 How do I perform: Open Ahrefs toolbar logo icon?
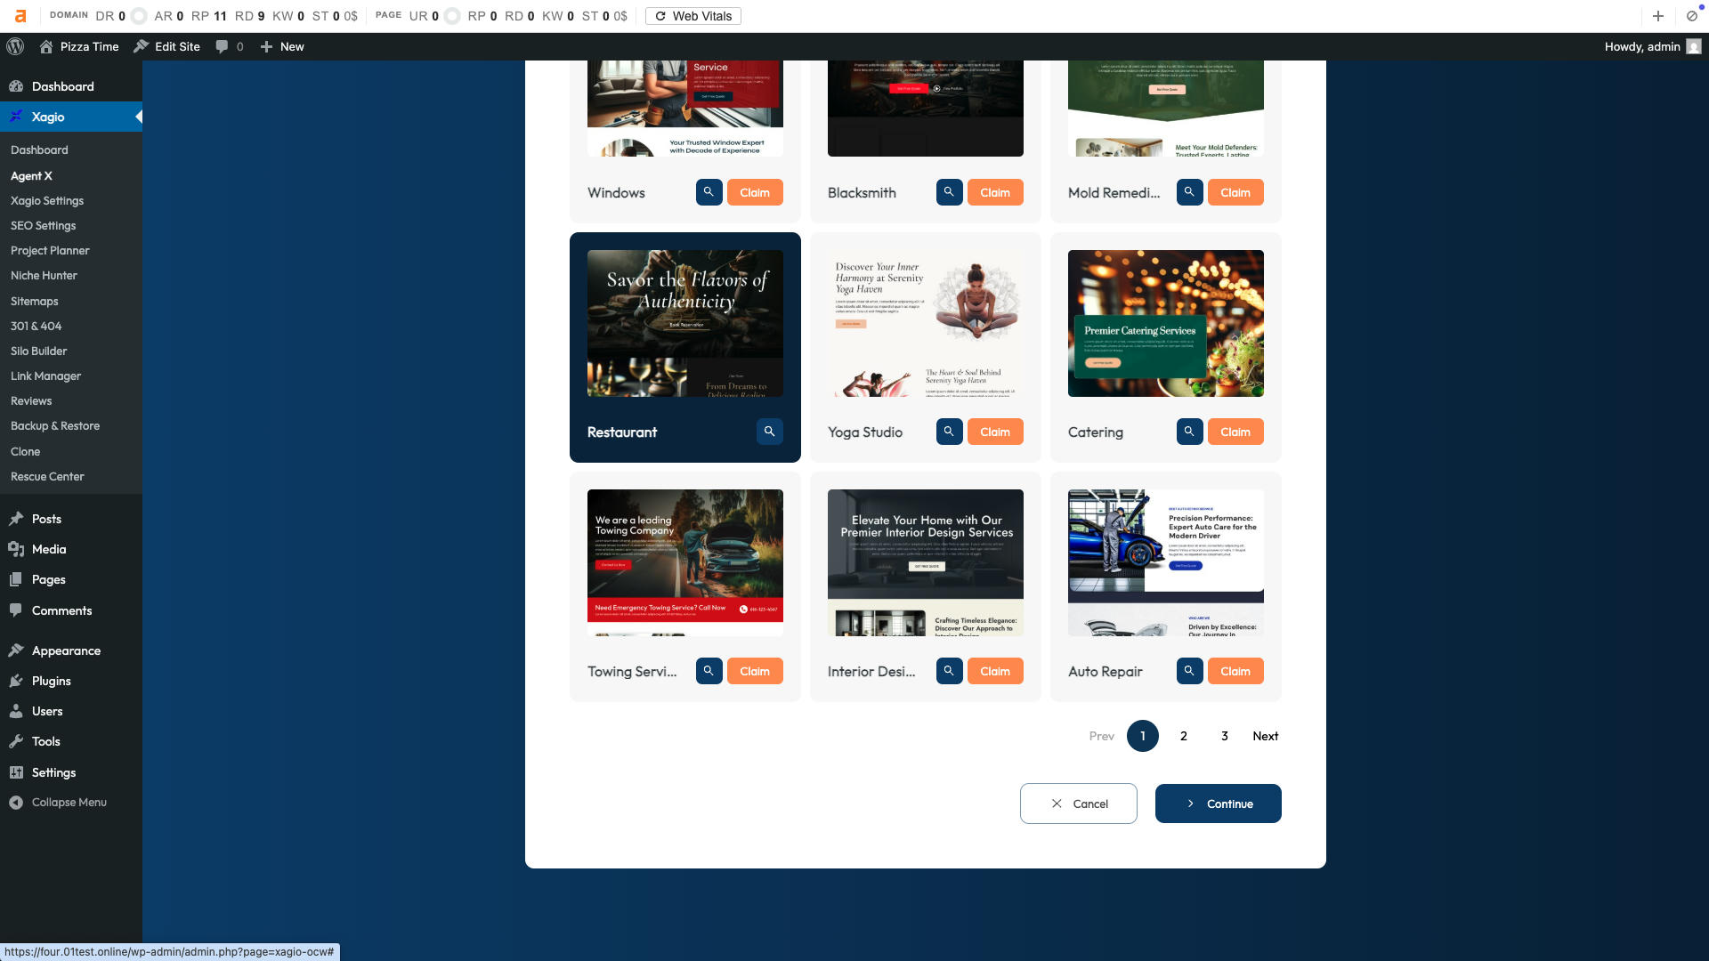pyautogui.click(x=20, y=16)
